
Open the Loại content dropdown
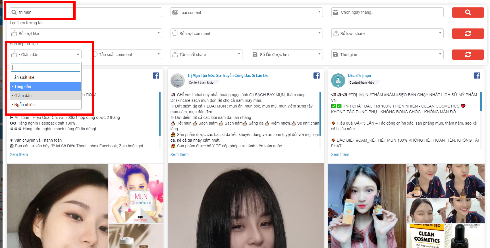[x=246, y=12]
